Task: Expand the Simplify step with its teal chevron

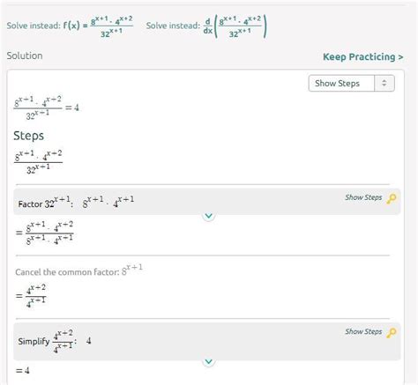Action: (x=209, y=361)
